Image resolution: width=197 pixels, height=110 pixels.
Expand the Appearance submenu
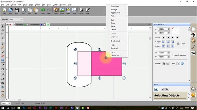tap(117, 13)
